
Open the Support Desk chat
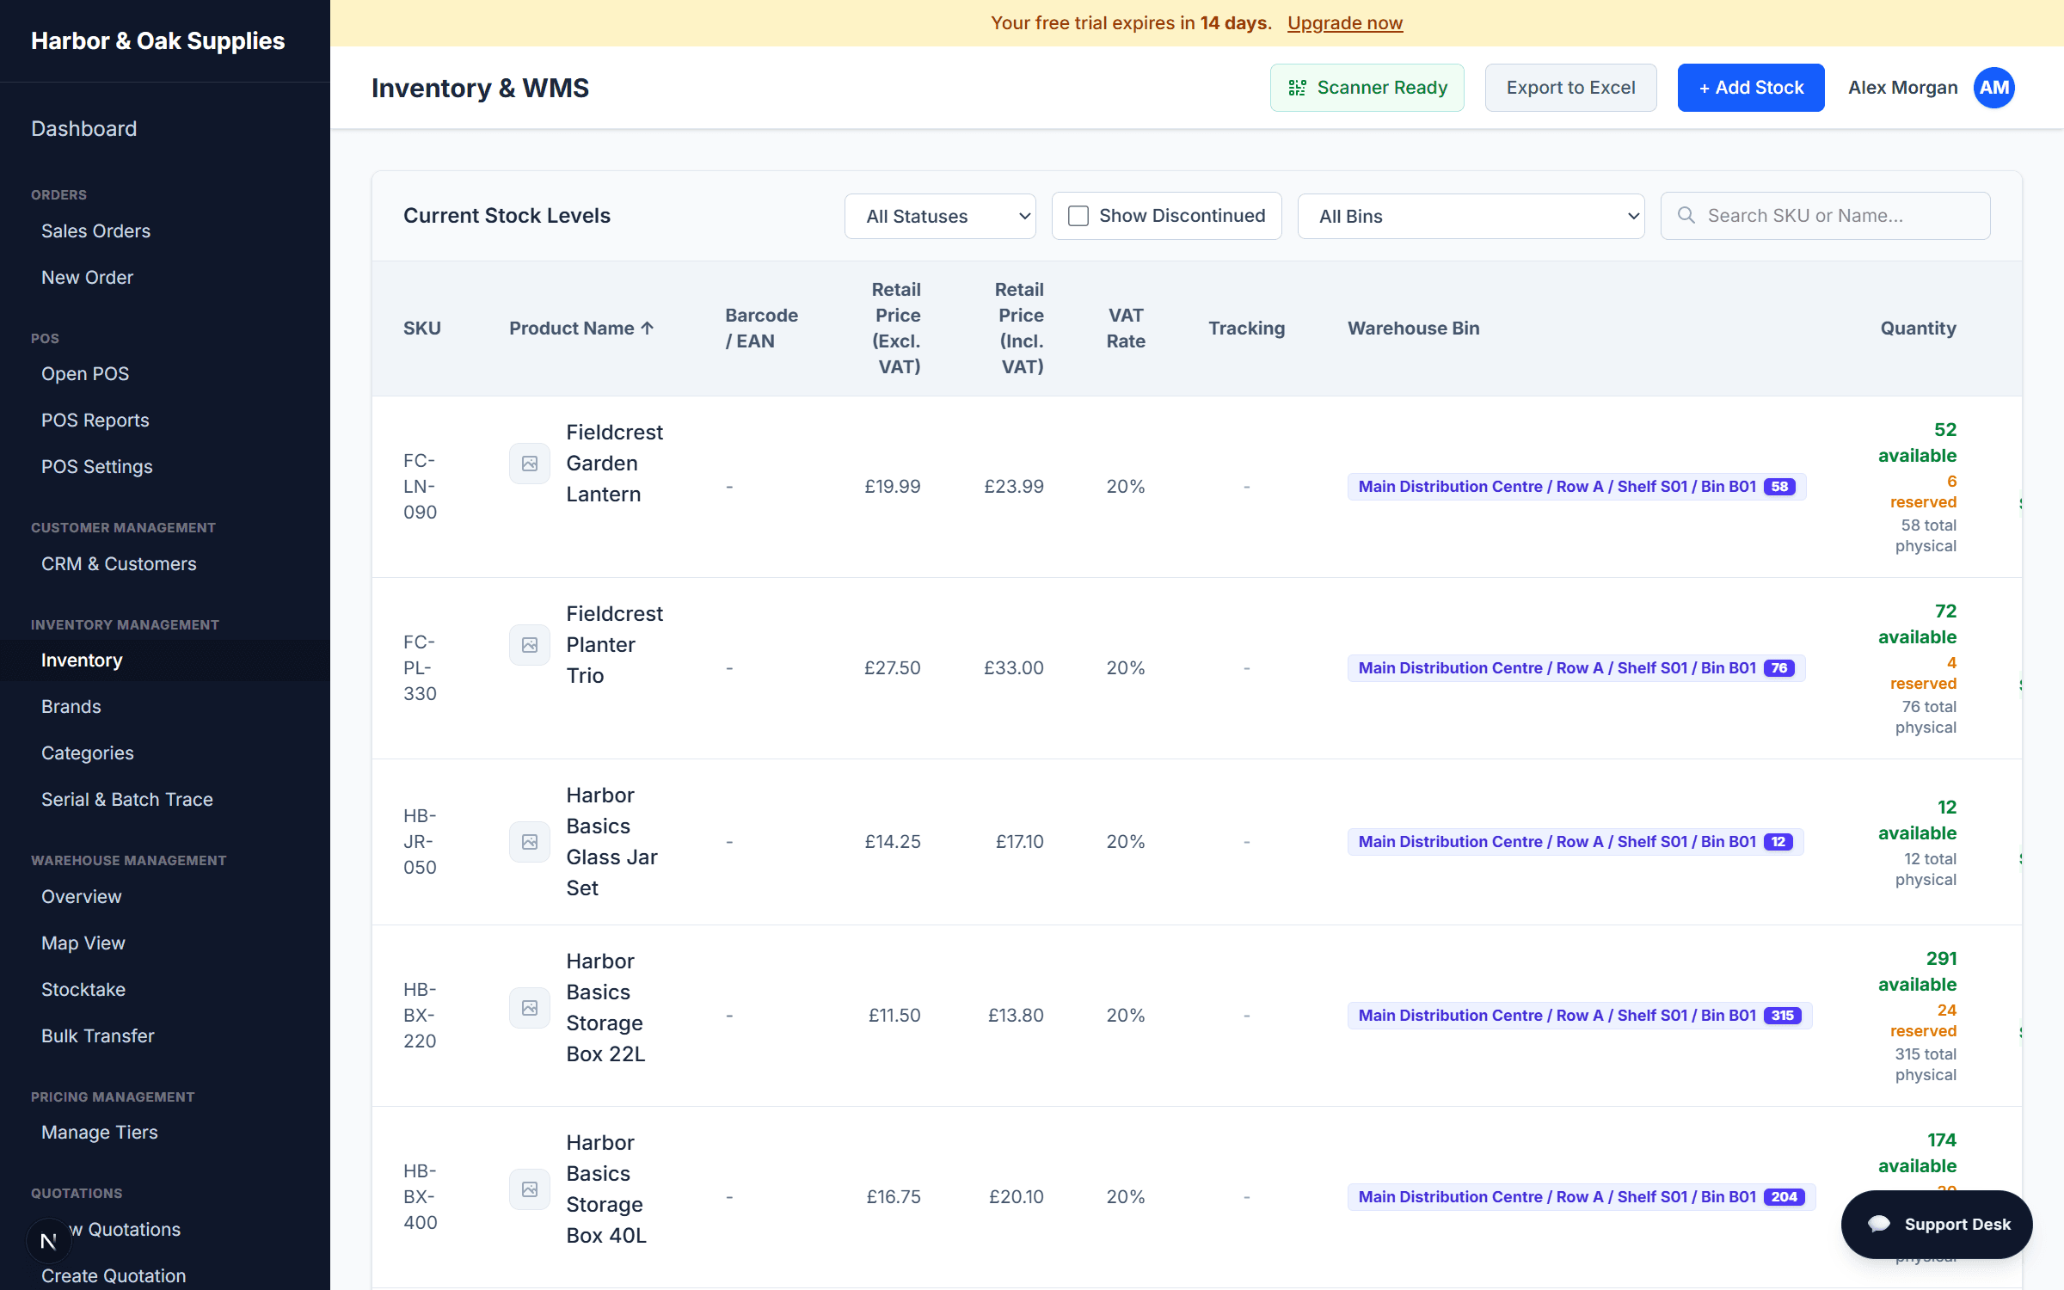[x=1937, y=1224]
